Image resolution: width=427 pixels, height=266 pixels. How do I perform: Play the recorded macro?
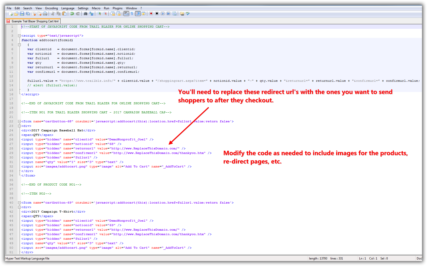pos(163,14)
